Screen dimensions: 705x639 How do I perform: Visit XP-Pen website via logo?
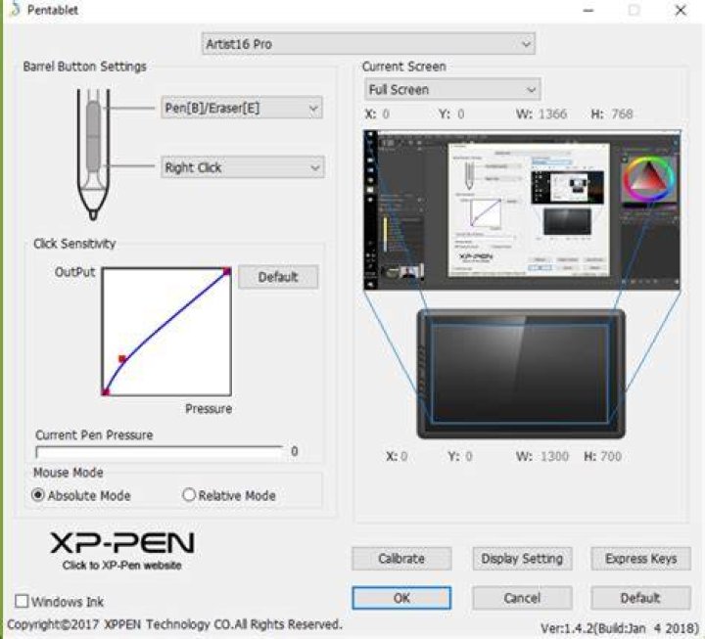[121, 549]
